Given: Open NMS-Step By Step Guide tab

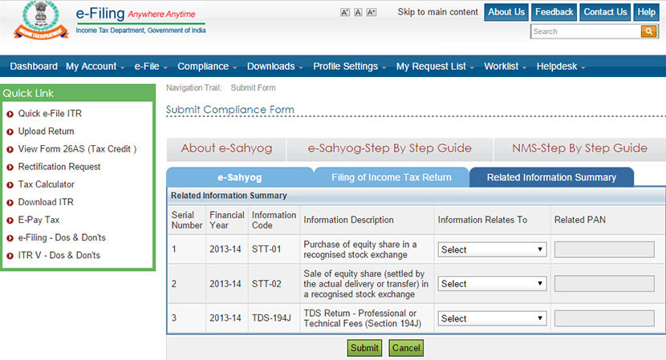Looking at the screenshot, I should (579, 148).
